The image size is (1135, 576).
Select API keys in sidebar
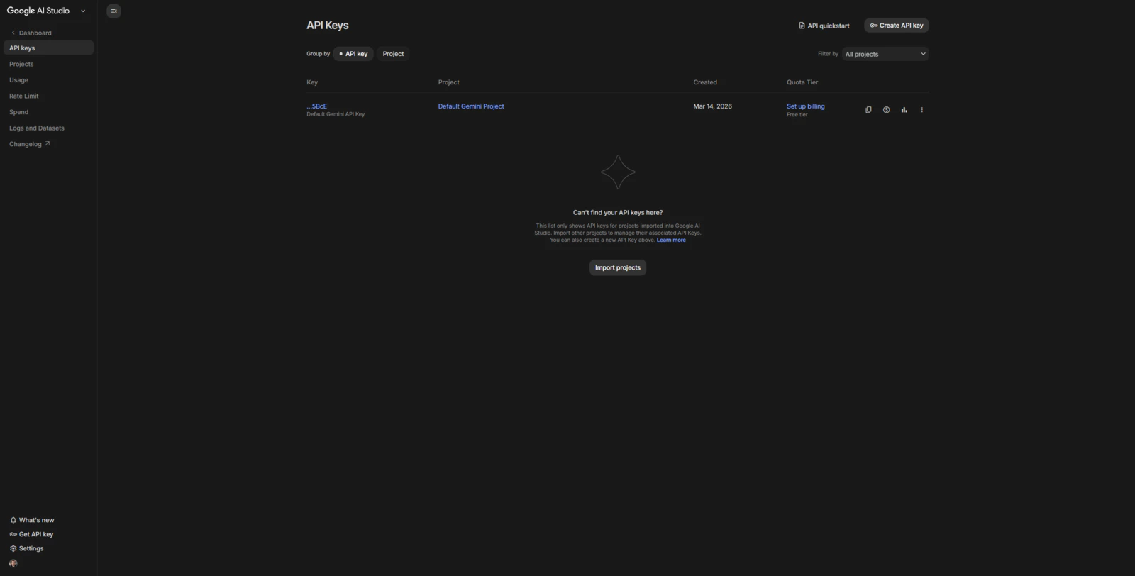[48, 48]
